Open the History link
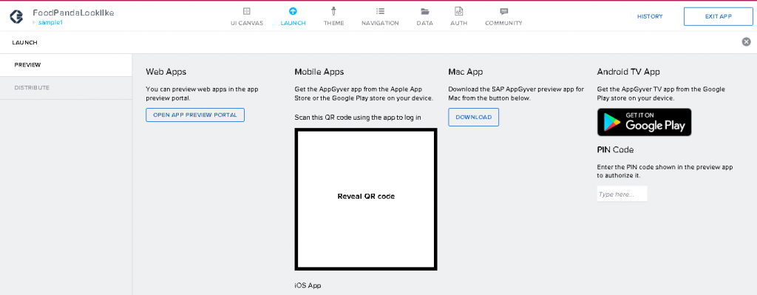The height and width of the screenshot is (295, 757). click(650, 16)
